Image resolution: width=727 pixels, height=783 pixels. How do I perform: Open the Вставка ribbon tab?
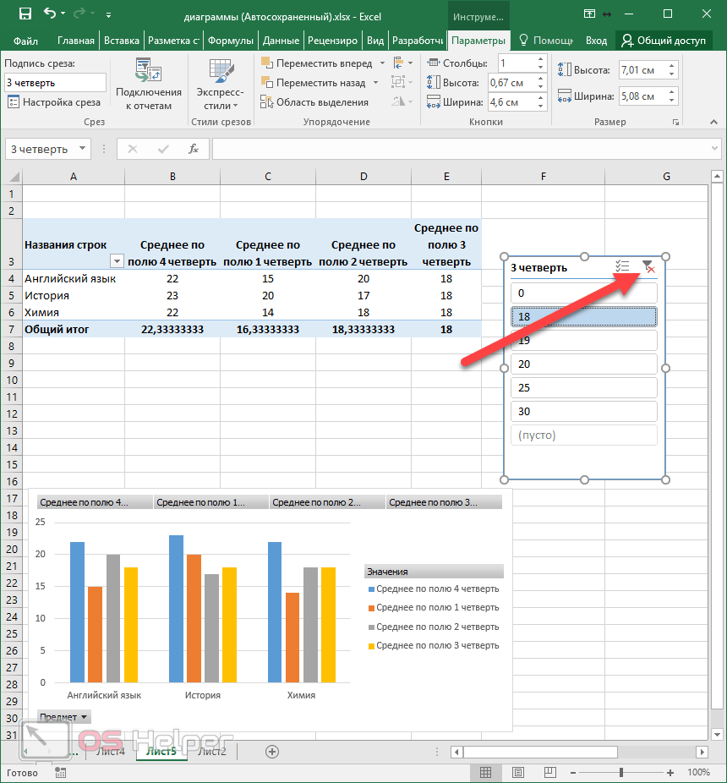[x=122, y=41]
